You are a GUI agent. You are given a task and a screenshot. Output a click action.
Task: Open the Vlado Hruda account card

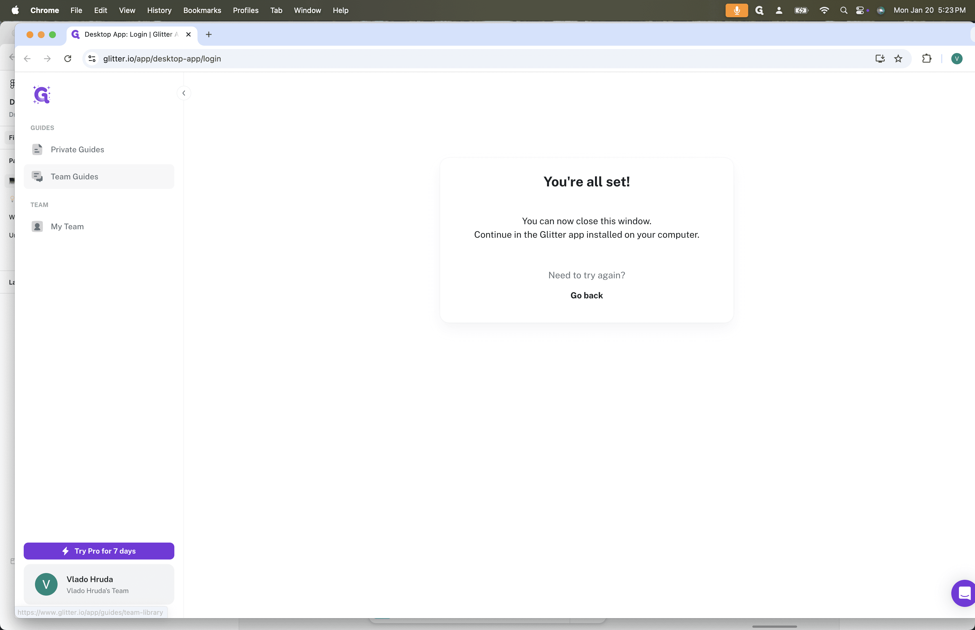click(99, 584)
